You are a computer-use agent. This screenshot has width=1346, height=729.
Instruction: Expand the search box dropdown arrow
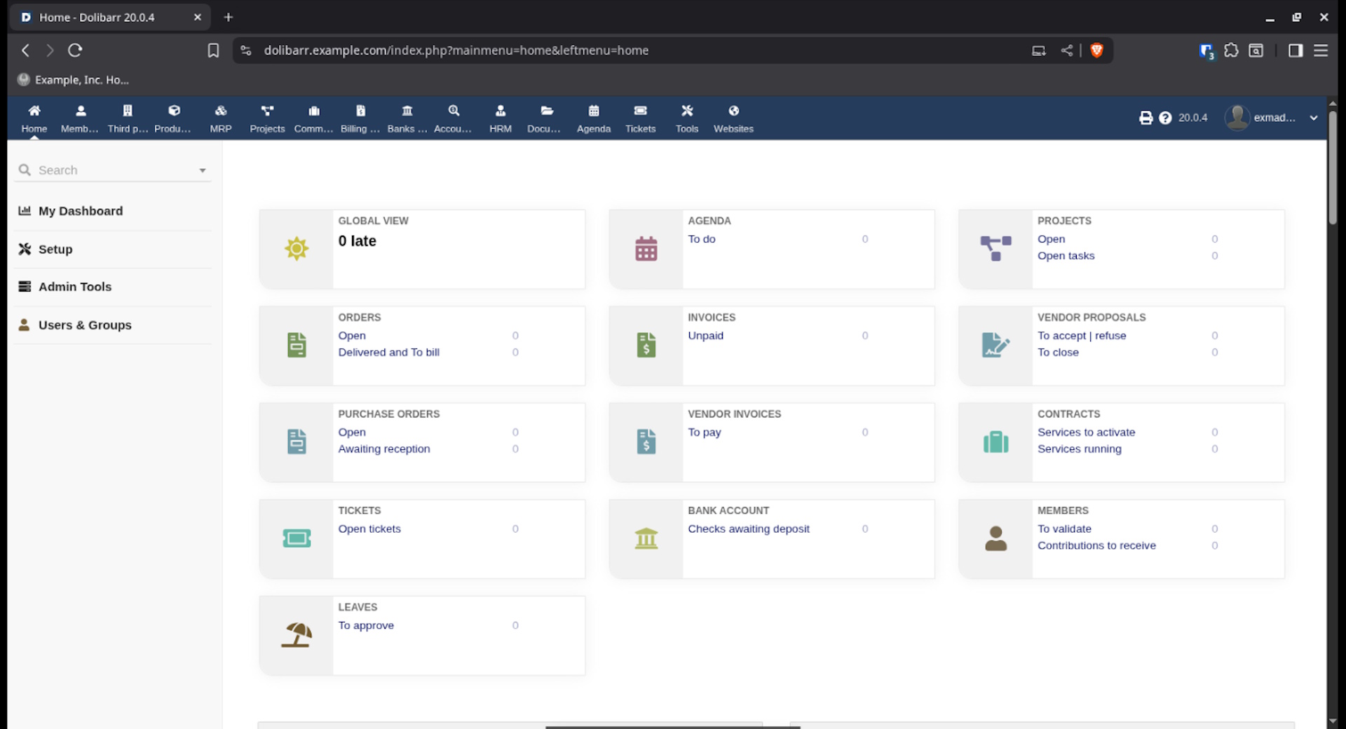pos(203,170)
